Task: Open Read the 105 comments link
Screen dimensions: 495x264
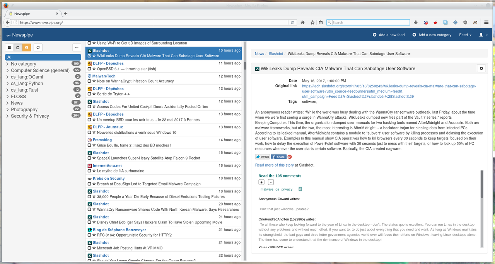Action: [280, 176]
